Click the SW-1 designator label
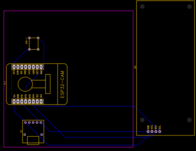The image size is (196, 151). [x=27, y=41]
